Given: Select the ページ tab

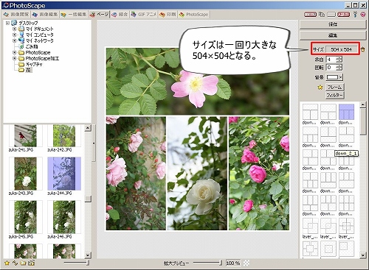Looking at the screenshot, I should (99, 15).
